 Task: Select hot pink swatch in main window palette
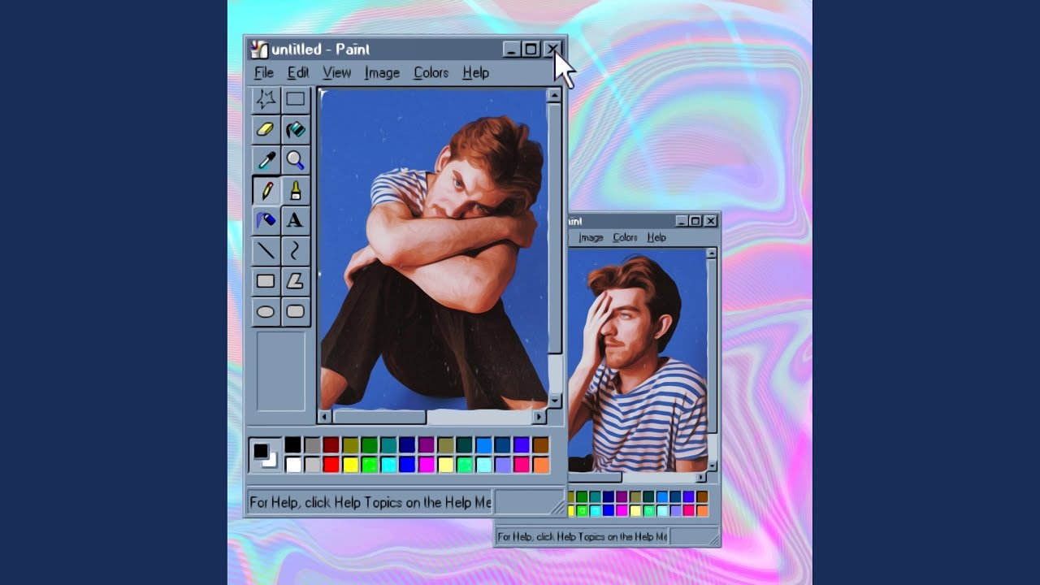522,465
